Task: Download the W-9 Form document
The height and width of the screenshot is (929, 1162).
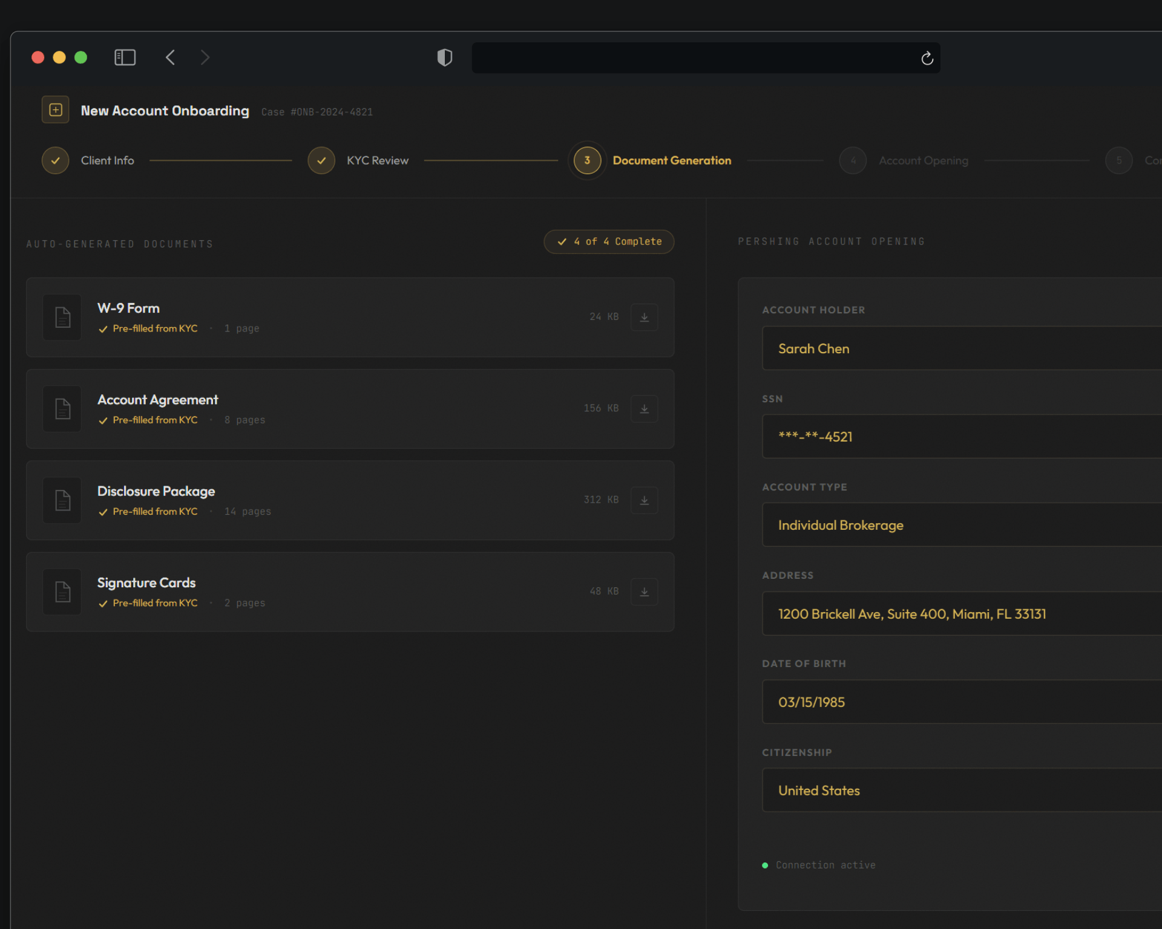Action: 644,317
